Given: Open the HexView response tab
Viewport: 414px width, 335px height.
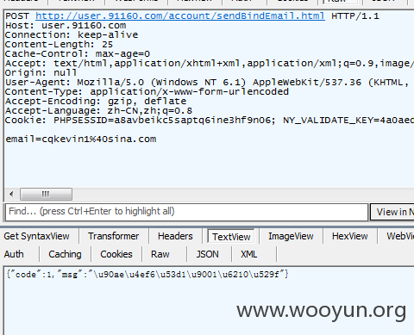Looking at the screenshot, I should point(350,236).
